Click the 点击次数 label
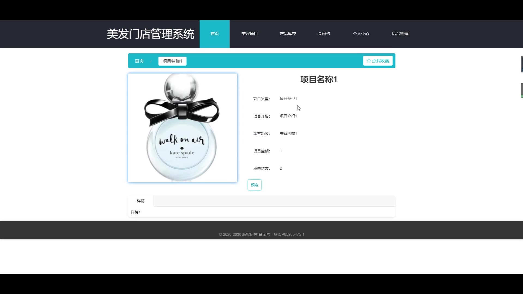Screen dimensions: 523x294 click(261, 169)
